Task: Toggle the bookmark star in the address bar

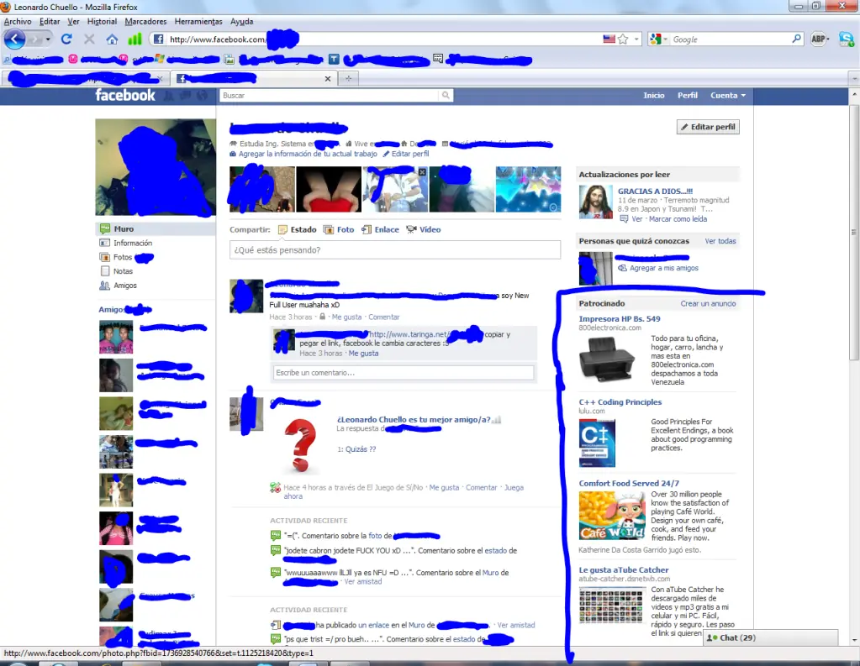Action: click(x=623, y=39)
